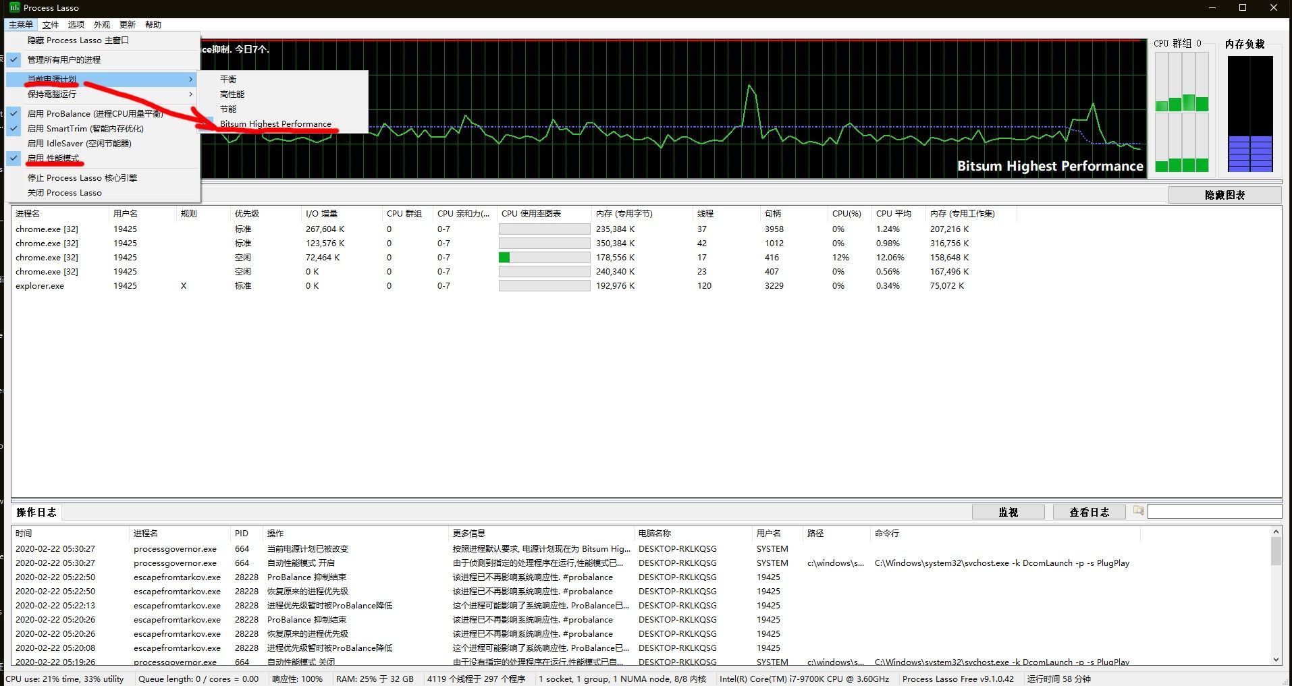Click the 查看日志 button
The height and width of the screenshot is (686, 1292).
[x=1088, y=512]
